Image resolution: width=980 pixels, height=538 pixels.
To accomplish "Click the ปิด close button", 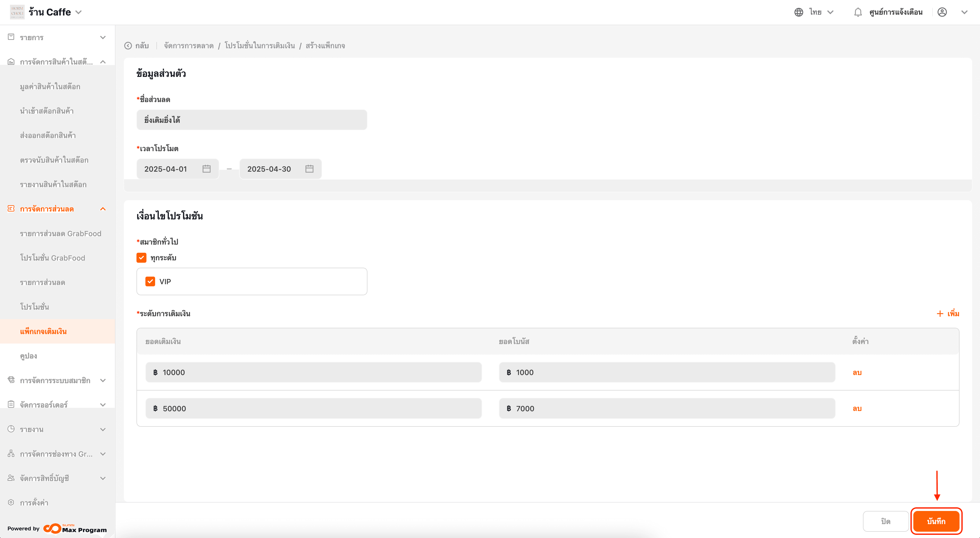I will pos(886,521).
